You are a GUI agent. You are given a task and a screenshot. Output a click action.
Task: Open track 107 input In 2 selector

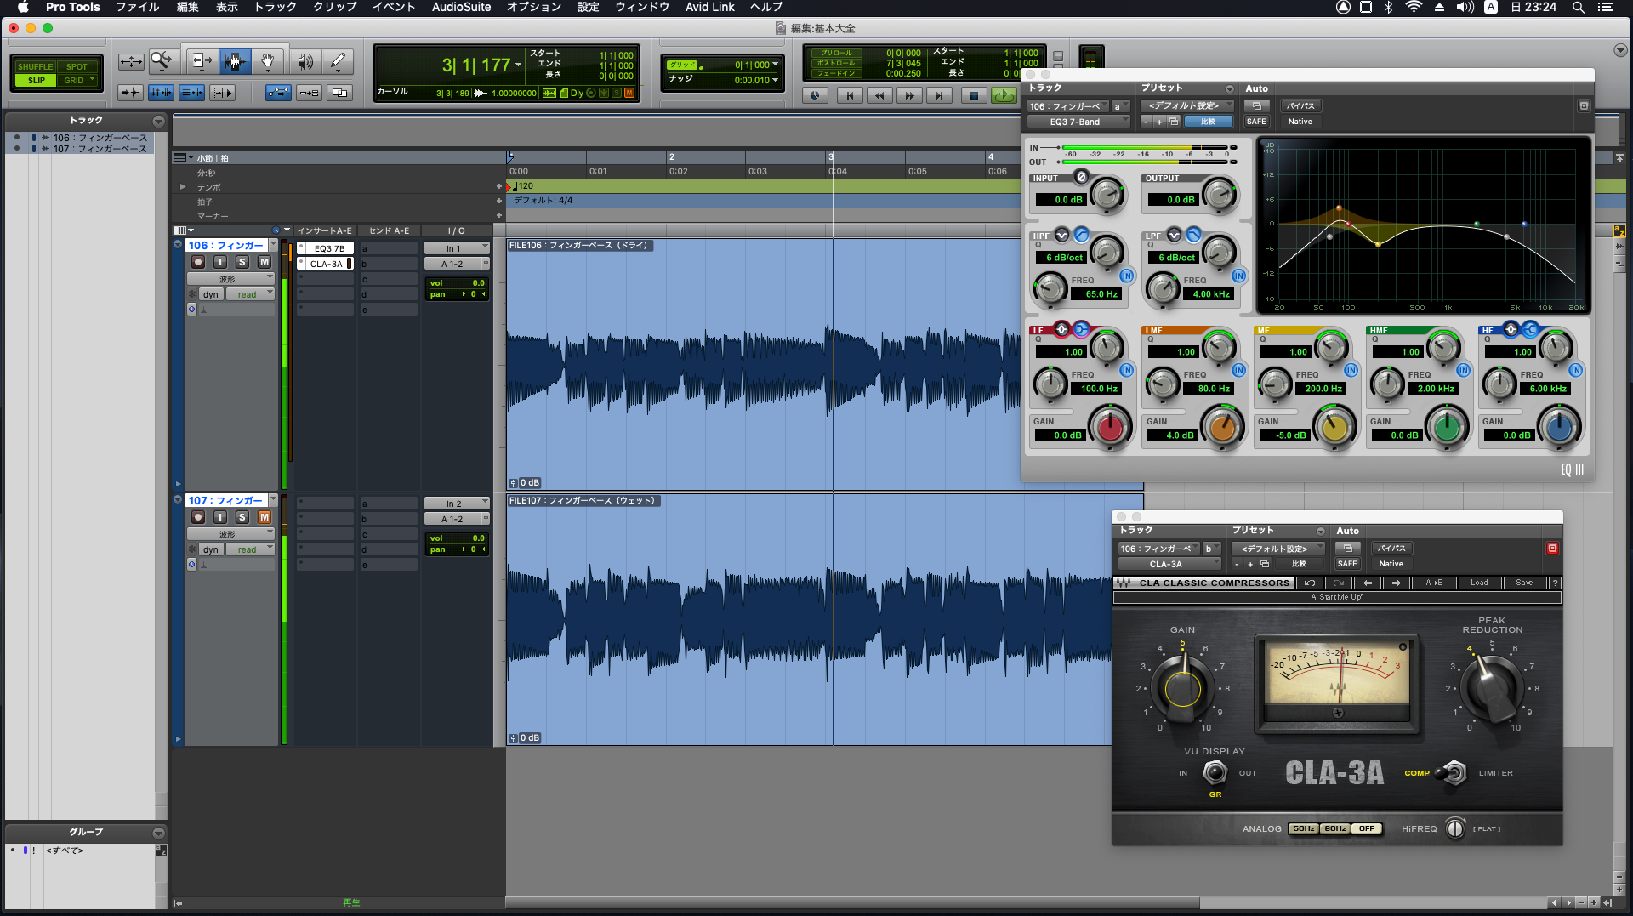point(457,504)
